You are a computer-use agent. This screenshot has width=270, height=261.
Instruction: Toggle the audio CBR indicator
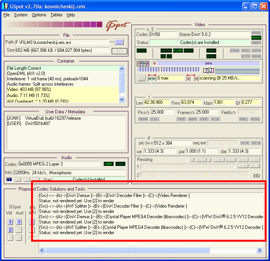108,164
